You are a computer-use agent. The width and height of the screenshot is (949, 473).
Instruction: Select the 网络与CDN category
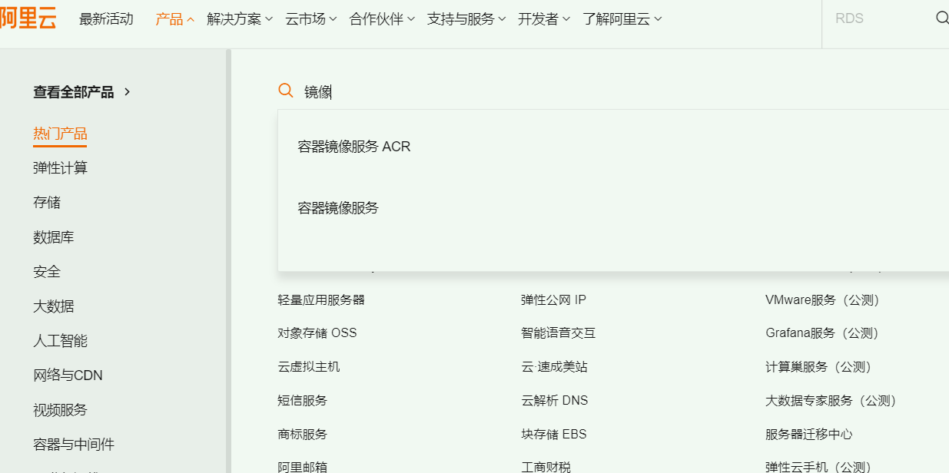coord(68,375)
